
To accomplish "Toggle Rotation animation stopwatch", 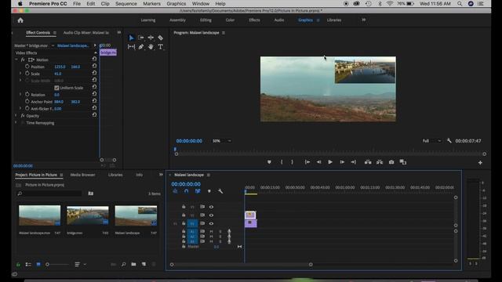I will 27,95.
